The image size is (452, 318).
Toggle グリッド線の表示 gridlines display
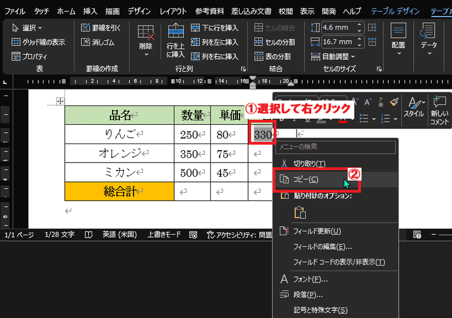[38, 42]
